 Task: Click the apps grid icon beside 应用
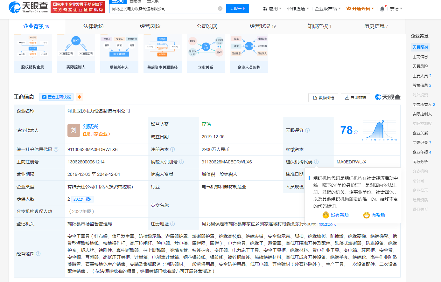tap(265, 9)
